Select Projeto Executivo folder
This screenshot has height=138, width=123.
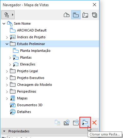pos(31,78)
